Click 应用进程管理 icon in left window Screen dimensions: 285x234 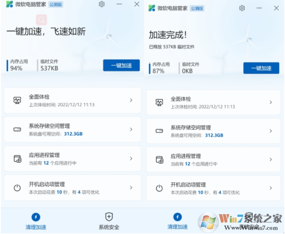point(17,159)
